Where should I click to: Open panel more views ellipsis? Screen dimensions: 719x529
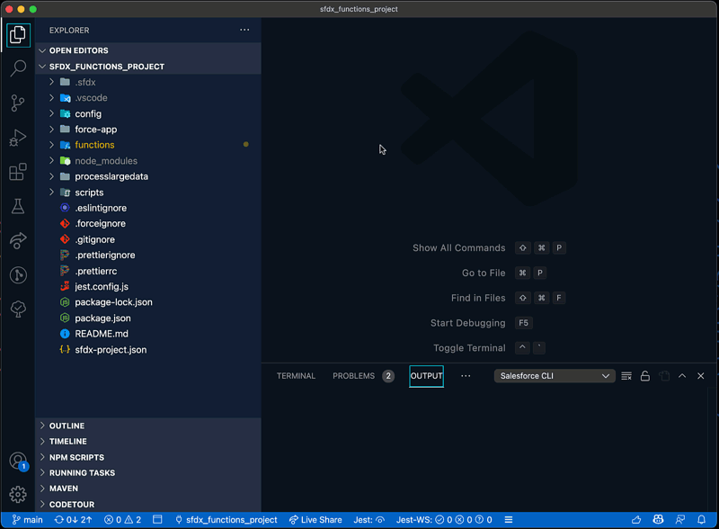pos(466,376)
